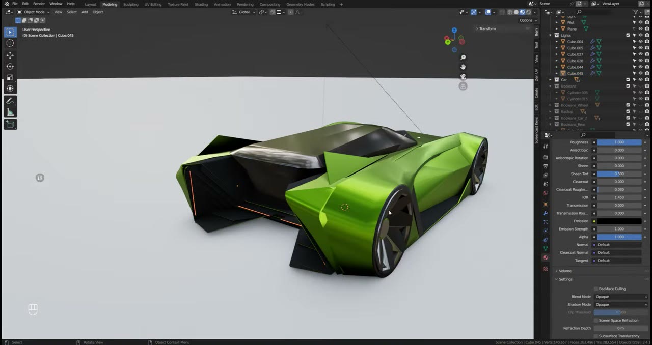Expand the Volume panel

coord(565,271)
